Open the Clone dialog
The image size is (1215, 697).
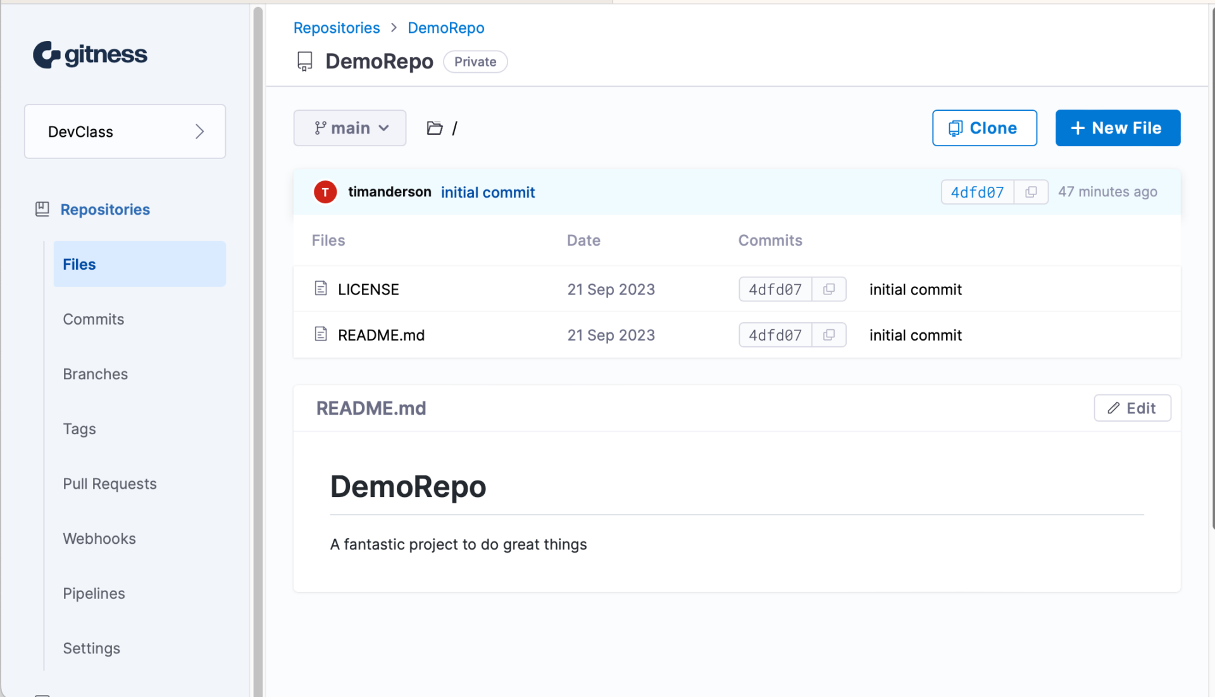[984, 127]
